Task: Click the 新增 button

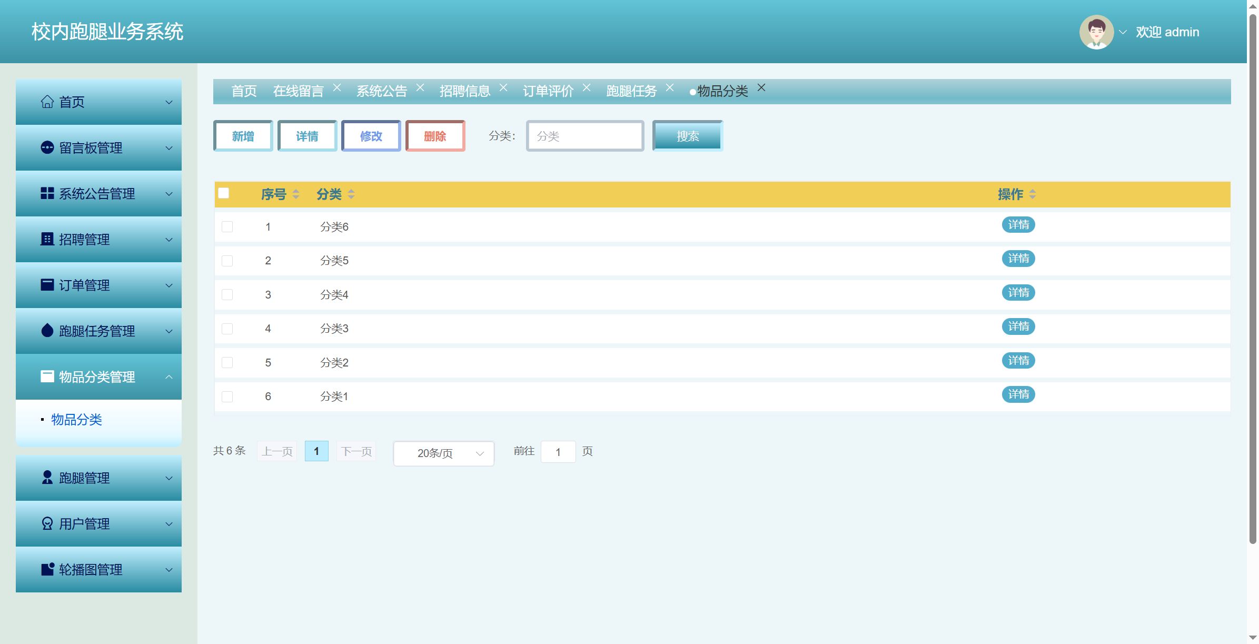Action: pyautogui.click(x=243, y=136)
